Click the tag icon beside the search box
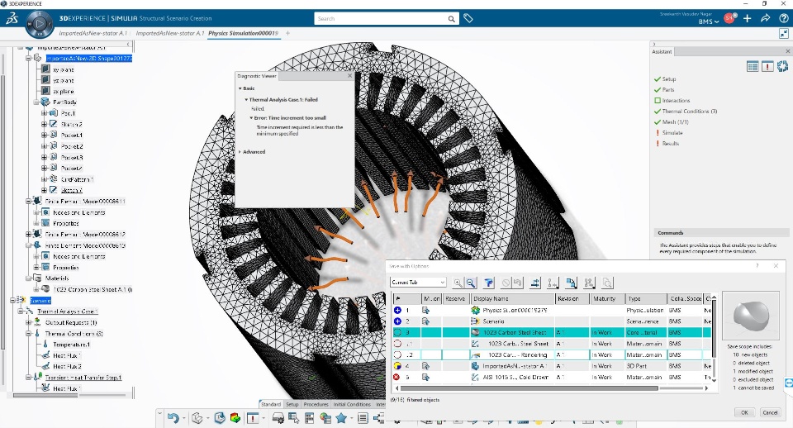 [468, 19]
